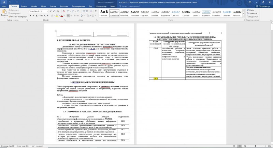The height and width of the screenshot is (148, 273).
Task: Collapse the ribbon with the chevron arrow
Action: pyautogui.click(x=271, y=20)
